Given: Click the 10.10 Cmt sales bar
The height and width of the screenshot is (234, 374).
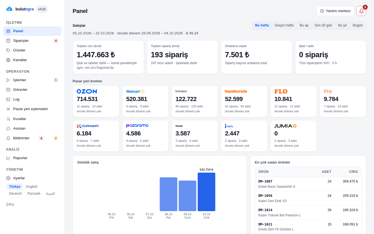Looking at the screenshot, I should pos(207,192).
